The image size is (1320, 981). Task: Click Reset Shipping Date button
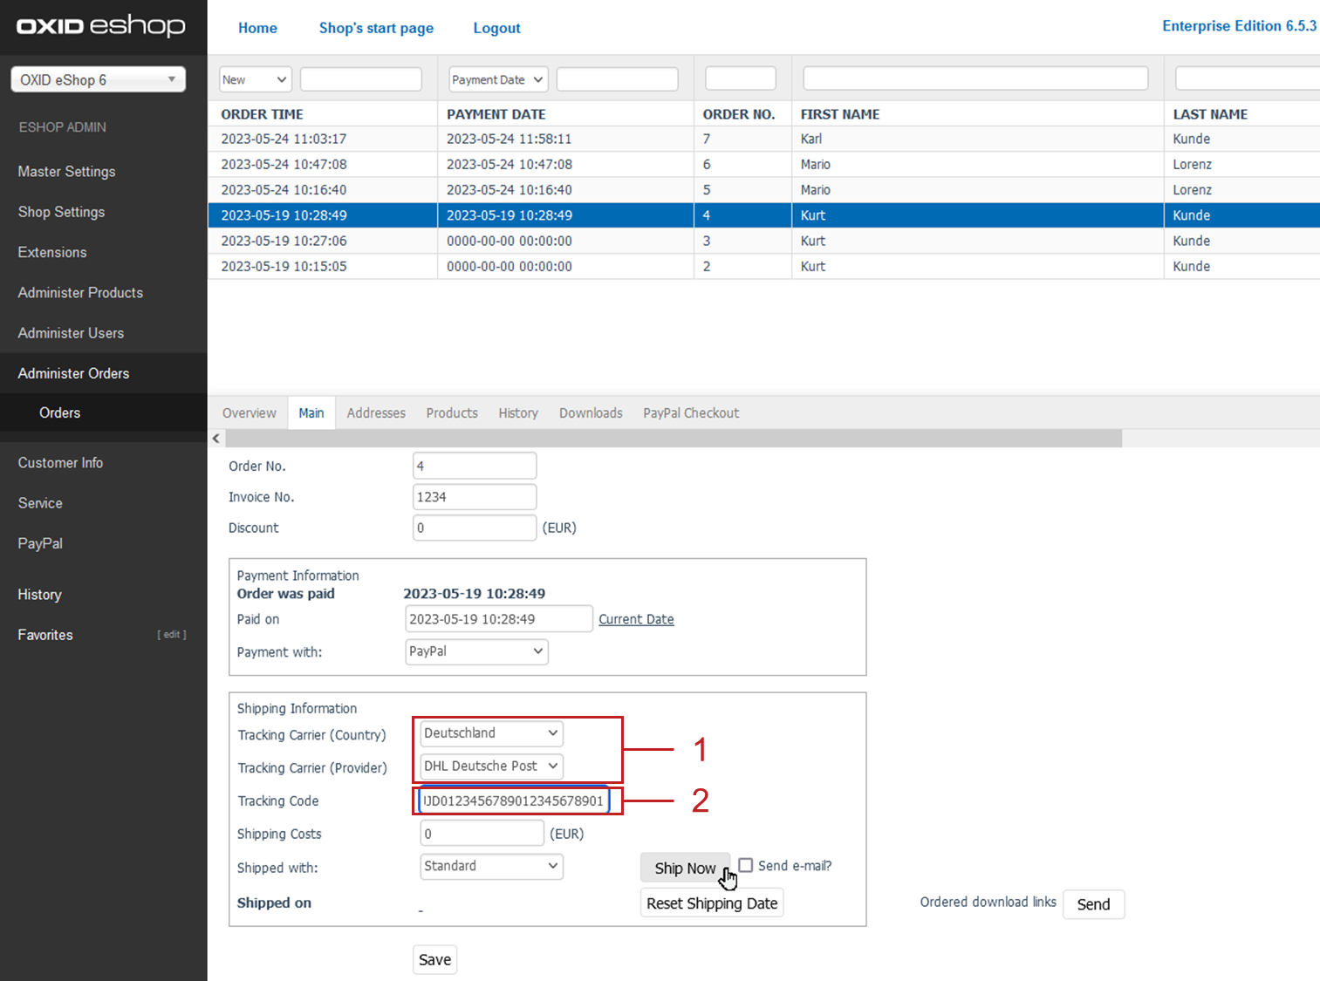[712, 903]
